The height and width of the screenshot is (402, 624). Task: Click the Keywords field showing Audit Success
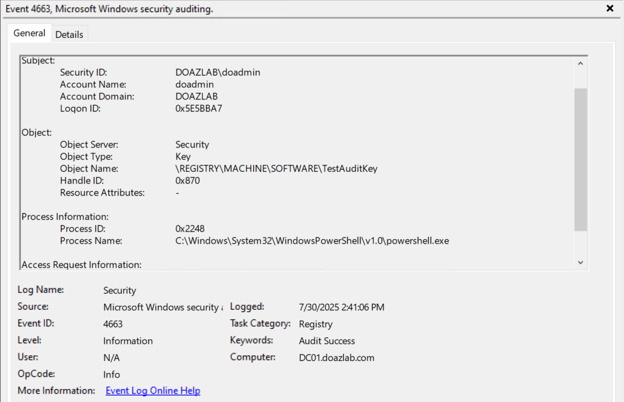pyautogui.click(x=327, y=340)
